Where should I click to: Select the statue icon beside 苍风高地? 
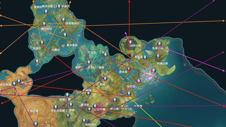pyautogui.click(x=145, y=57)
